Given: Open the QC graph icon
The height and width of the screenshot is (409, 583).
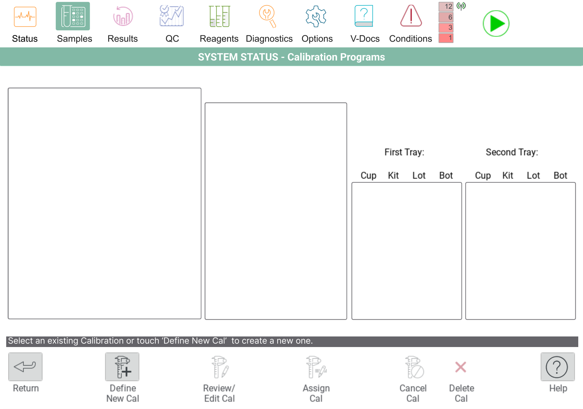Looking at the screenshot, I should 171,16.
